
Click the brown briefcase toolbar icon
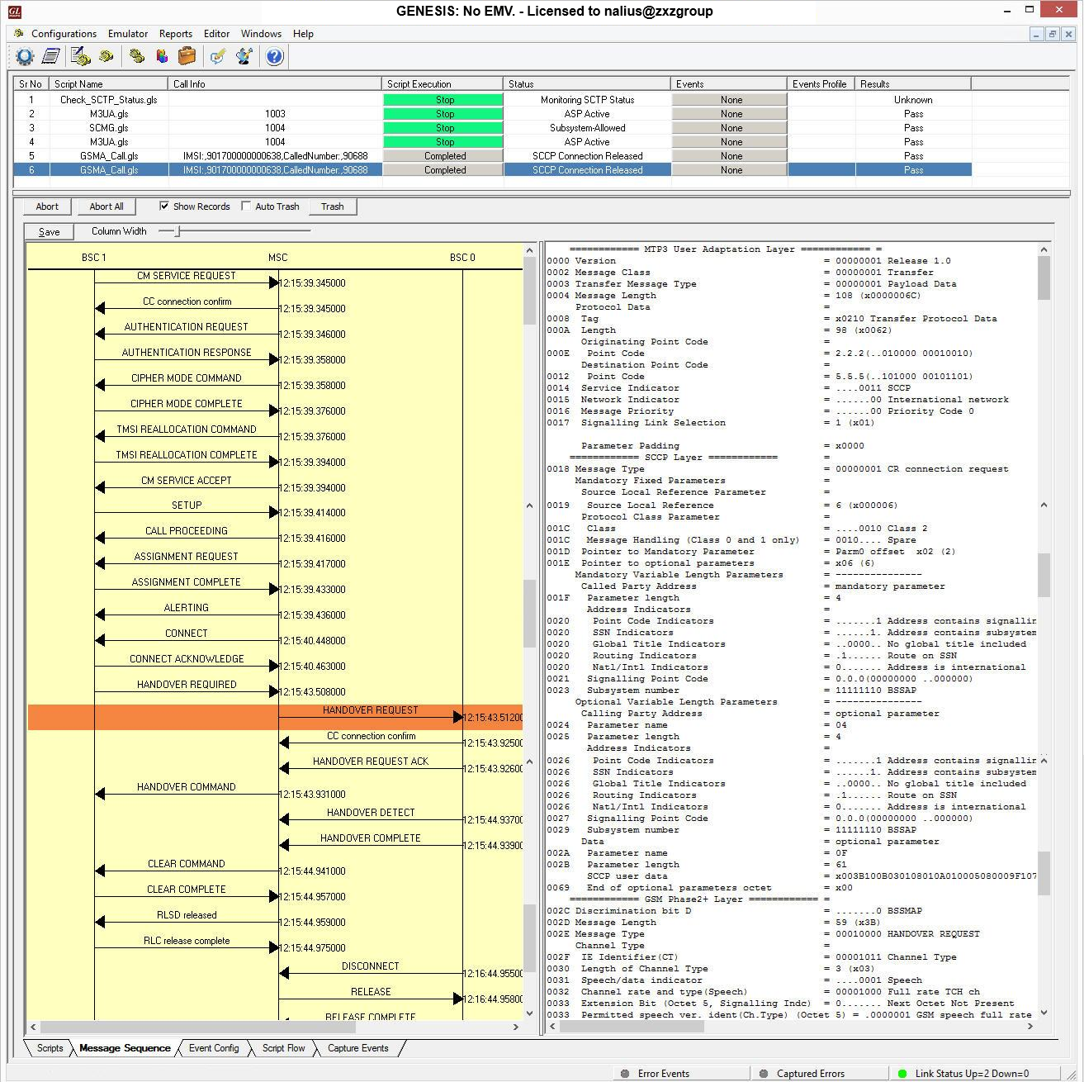coord(187,56)
